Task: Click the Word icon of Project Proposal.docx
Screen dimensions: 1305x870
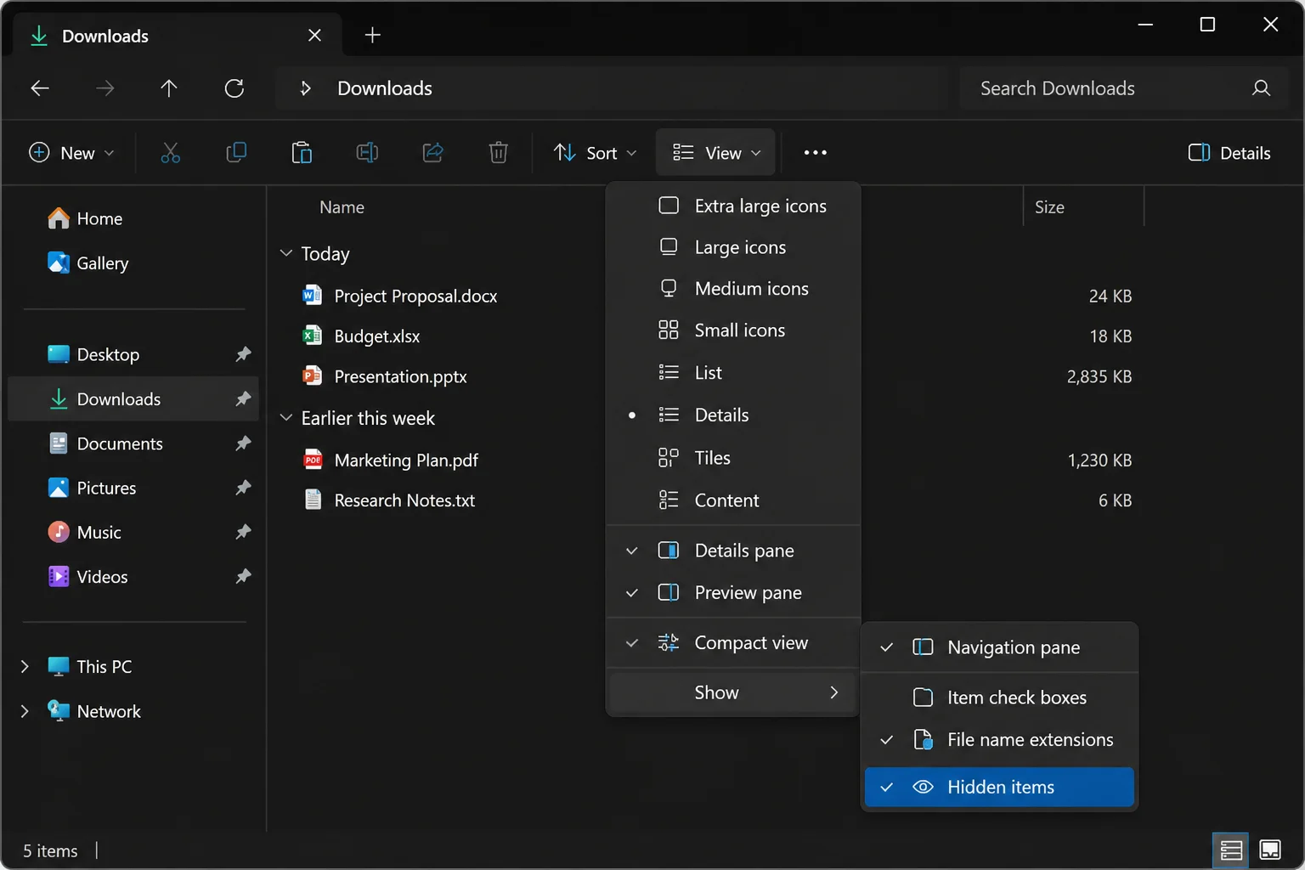Action: coord(313,296)
